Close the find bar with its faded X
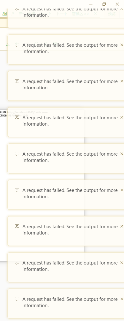This screenshot has width=124, height=321. coord(95,14)
